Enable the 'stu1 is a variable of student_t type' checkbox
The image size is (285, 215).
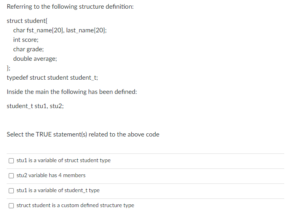(11, 191)
